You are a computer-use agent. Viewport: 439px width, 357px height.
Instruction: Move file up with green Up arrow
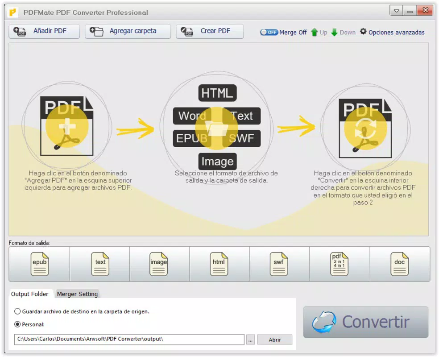(x=319, y=32)
